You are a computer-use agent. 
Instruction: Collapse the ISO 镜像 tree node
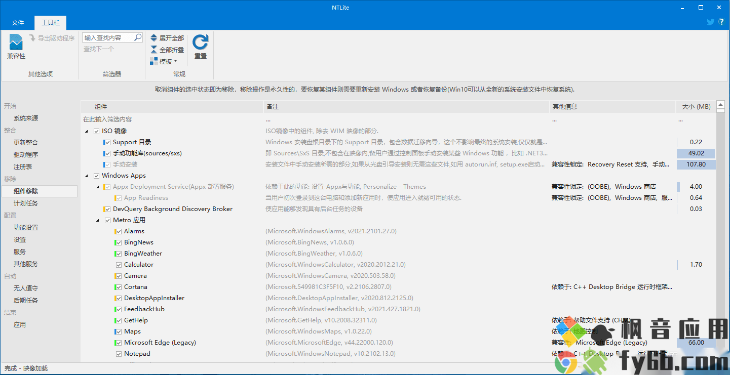pyautogui.click(x=87, y=131)
